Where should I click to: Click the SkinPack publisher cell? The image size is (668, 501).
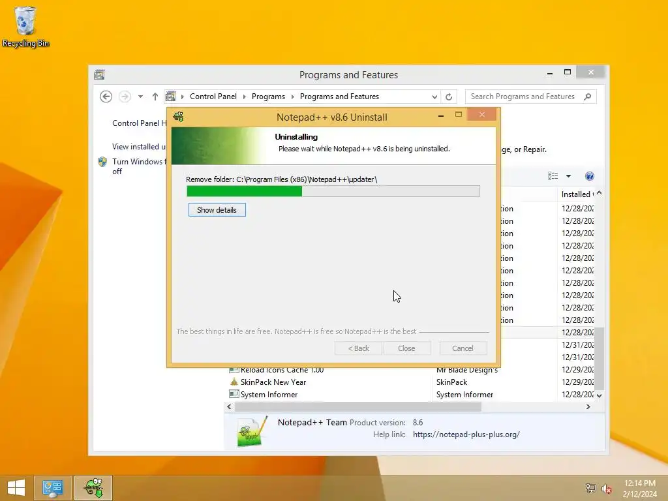pyautogui.click(x=451, y=382)
